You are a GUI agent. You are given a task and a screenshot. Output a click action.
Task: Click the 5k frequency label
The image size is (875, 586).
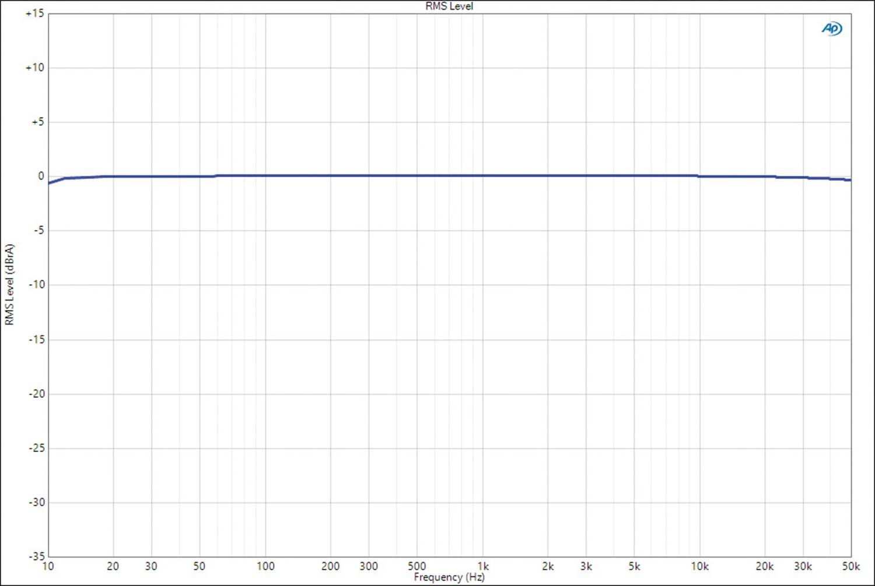point(634,566)
